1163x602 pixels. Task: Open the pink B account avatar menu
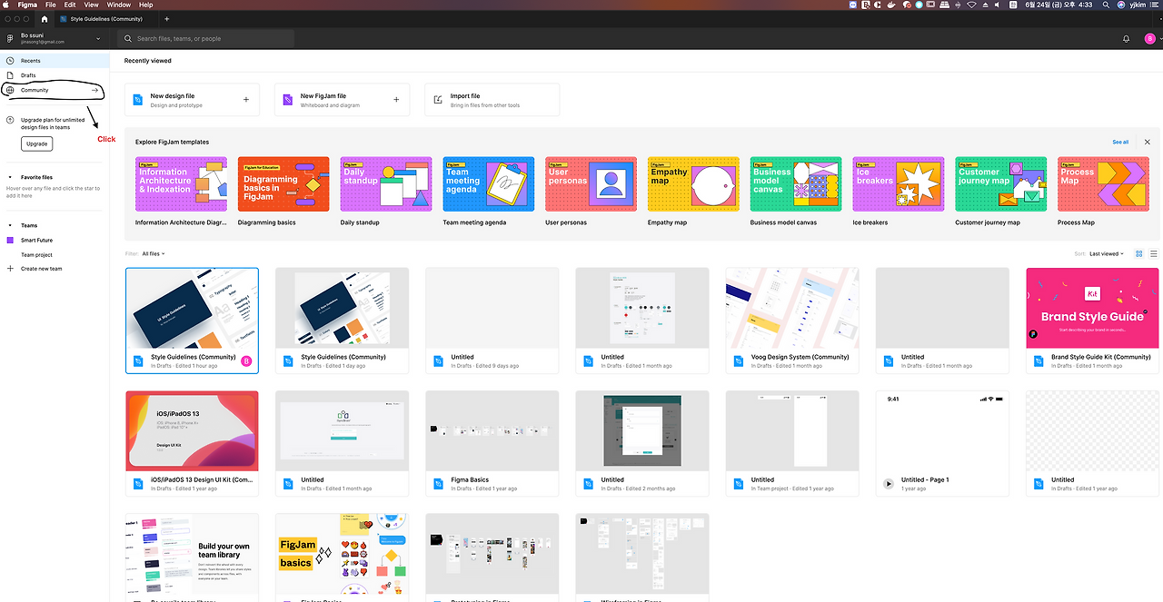pos(1149,39)
